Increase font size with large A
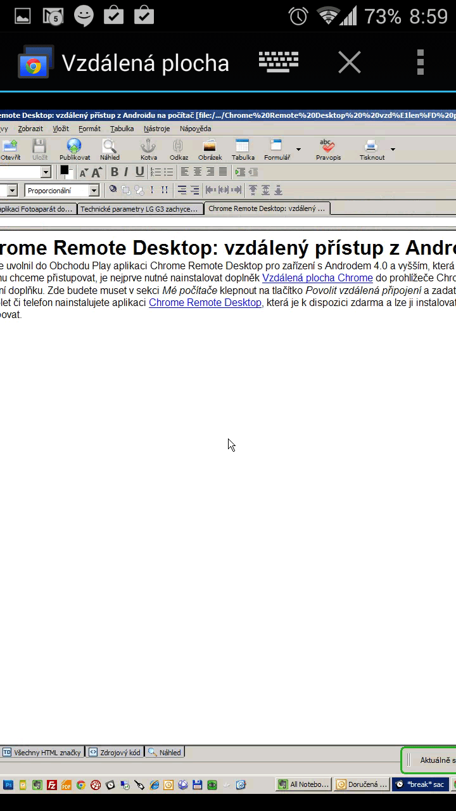This screenshot has width=456, height=811. pos(96,172)
